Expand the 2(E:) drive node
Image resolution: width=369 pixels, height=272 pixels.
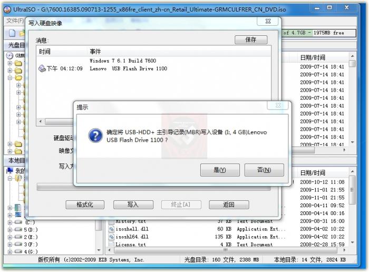(10, 237)
